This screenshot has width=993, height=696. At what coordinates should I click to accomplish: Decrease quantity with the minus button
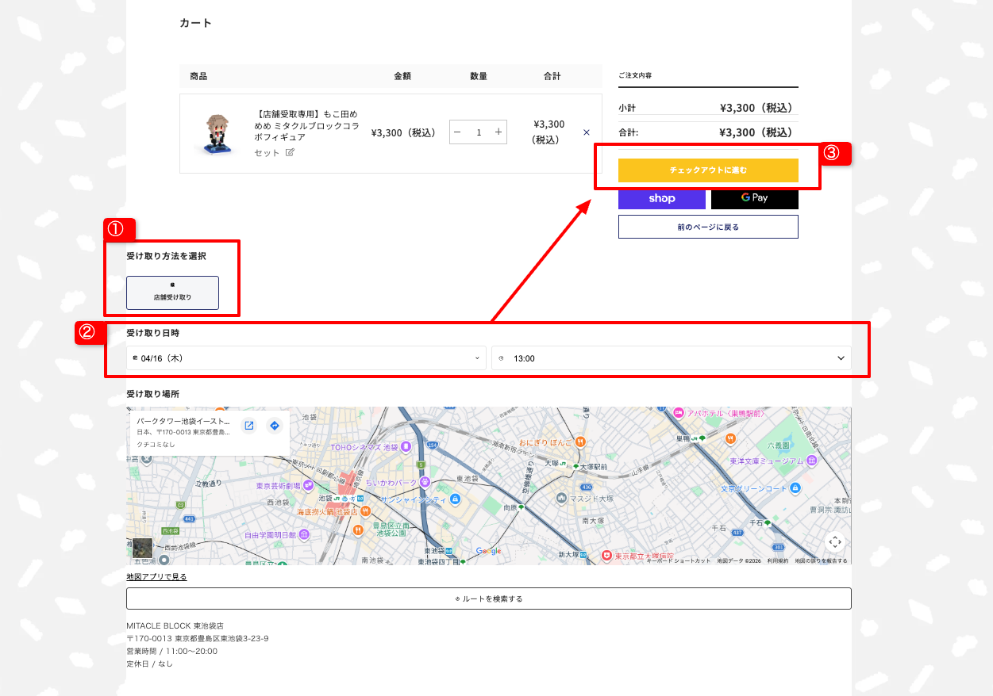click(457, 132)
